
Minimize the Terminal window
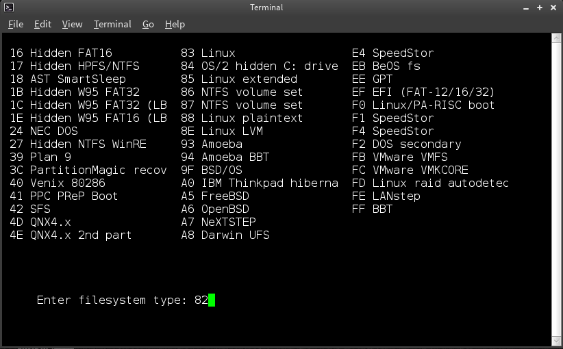[526, 8]
